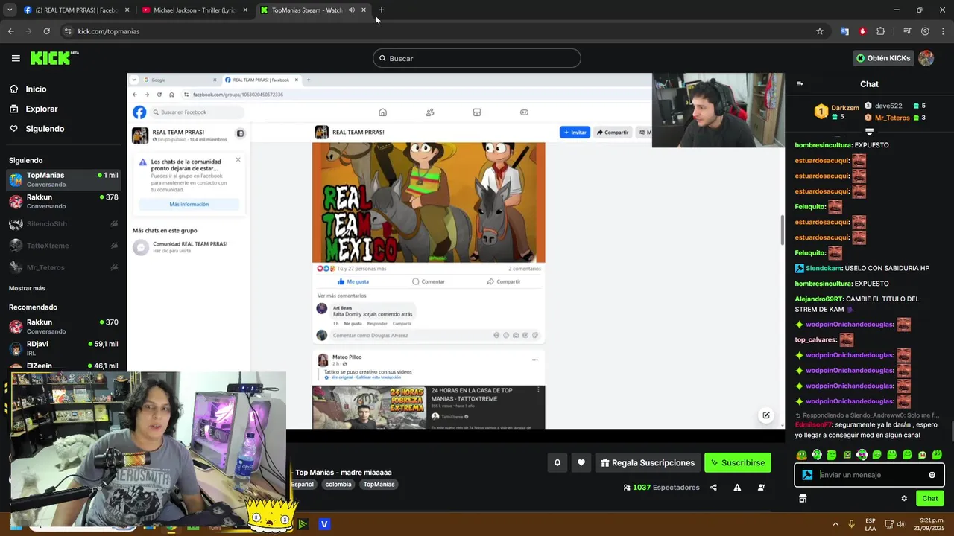Expand followed list with Mostrar más
The height and width of the screenshot is (536, 954).
(27, 288)
